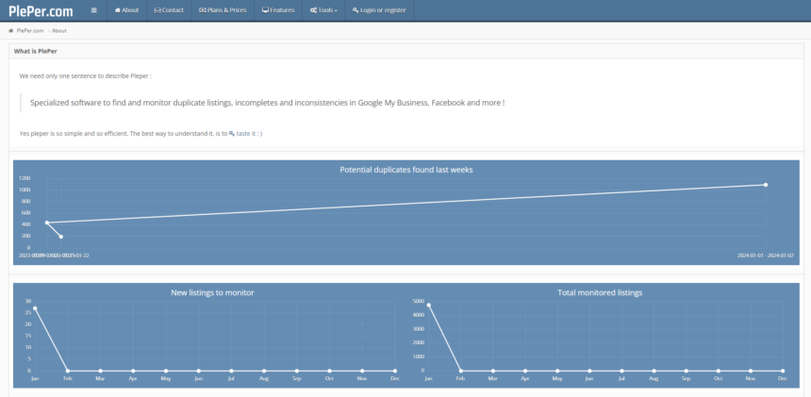
Task: Click the Dec point on New listings chart
Action: pyautogui.click(x=394, y=371)
